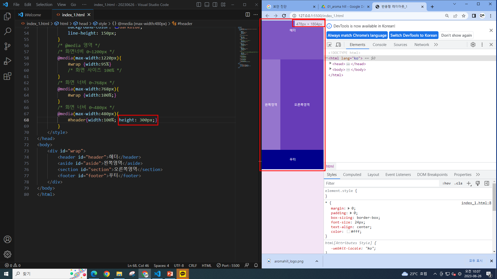The width and height of the screenshot is (497, 279).
Task: Switch to the Console tab
Action: pyautogui.click(x=379, y=45)
